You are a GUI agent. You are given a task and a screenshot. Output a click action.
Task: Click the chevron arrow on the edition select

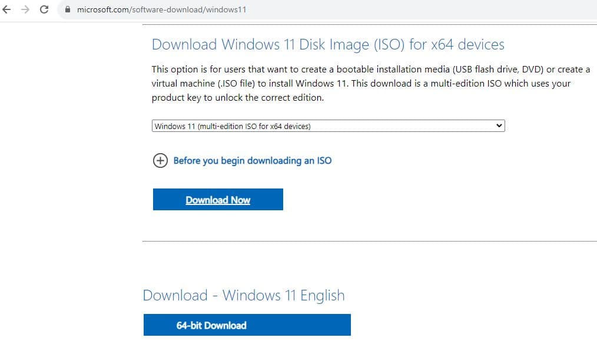[x=499, y=125]
